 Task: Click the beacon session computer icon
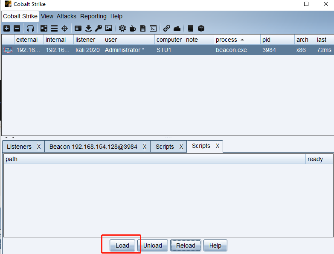click(8, 50)
